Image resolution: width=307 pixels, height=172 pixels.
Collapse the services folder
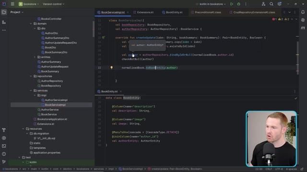tap(31, 90)
